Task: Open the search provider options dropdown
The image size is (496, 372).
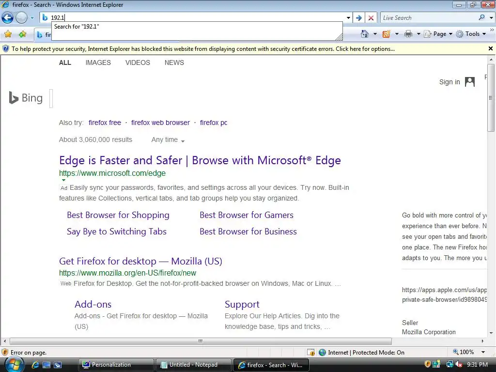Action: [x=491, y=18]
